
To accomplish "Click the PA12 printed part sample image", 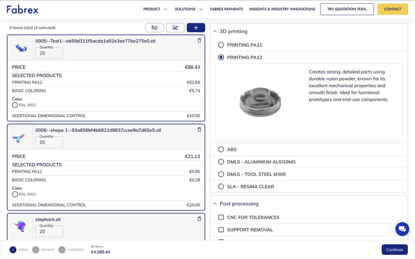I will 260,102.
